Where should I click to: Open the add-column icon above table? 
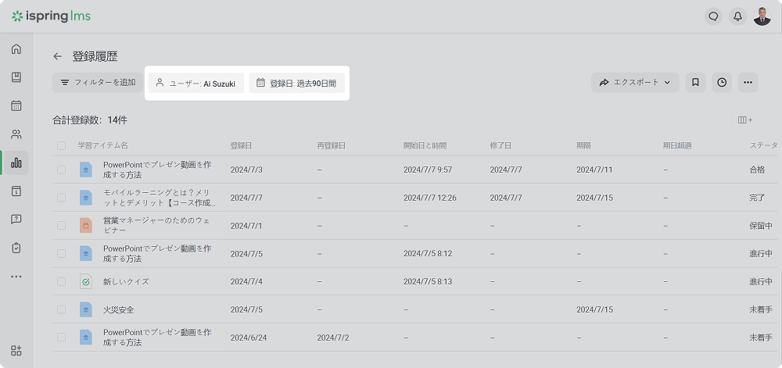744,120
